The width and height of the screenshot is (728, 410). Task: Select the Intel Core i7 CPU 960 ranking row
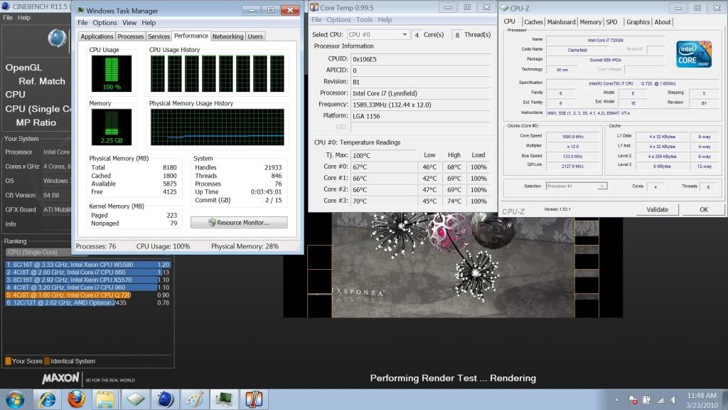point(88,288)
